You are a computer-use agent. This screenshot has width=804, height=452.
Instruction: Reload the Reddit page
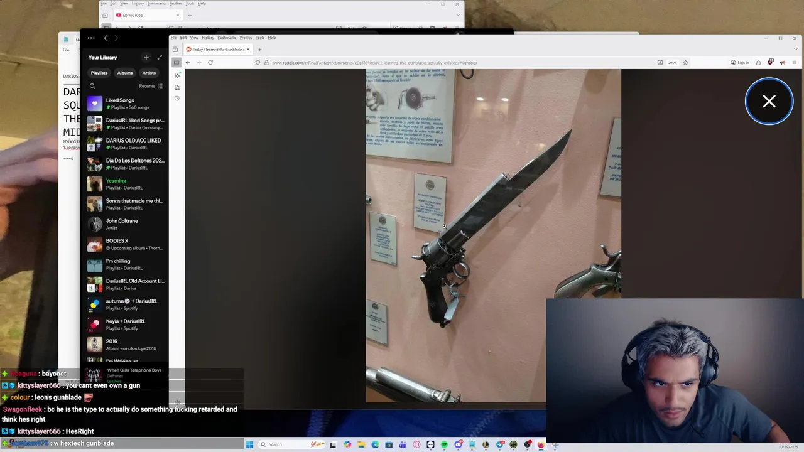pos(210,62)
